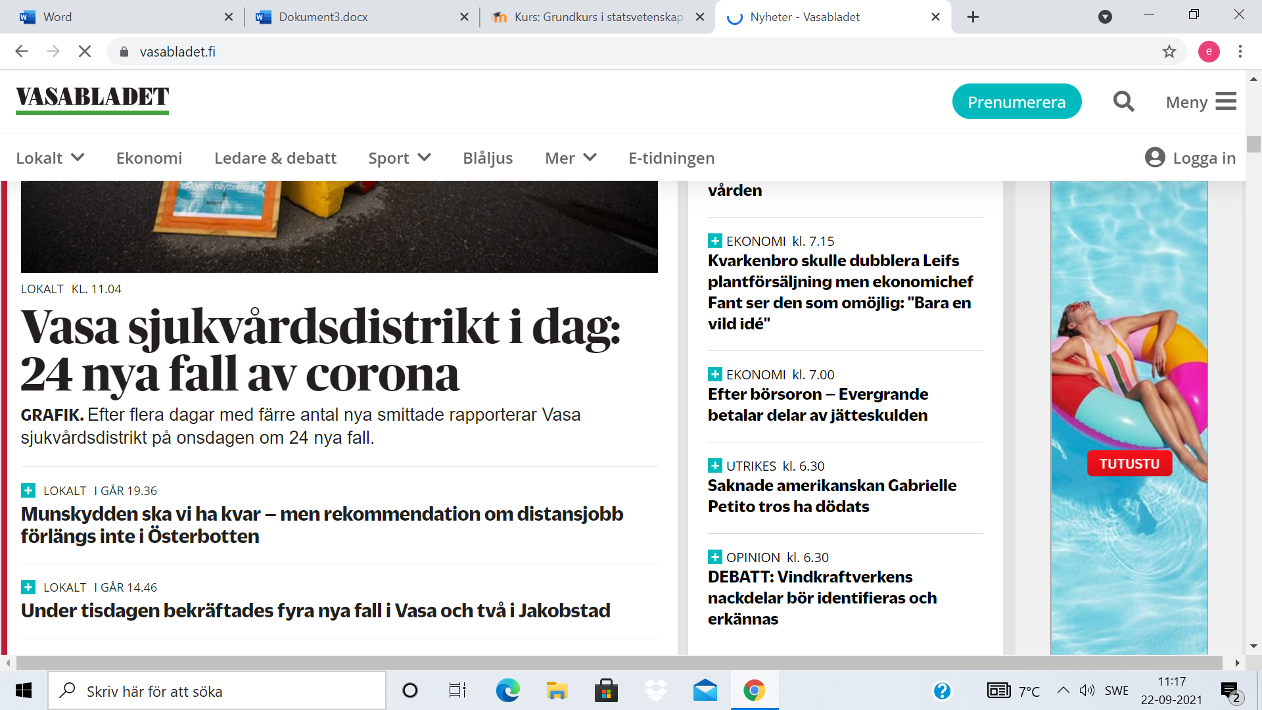Click the site lock icon in address bar

[124, 51]
